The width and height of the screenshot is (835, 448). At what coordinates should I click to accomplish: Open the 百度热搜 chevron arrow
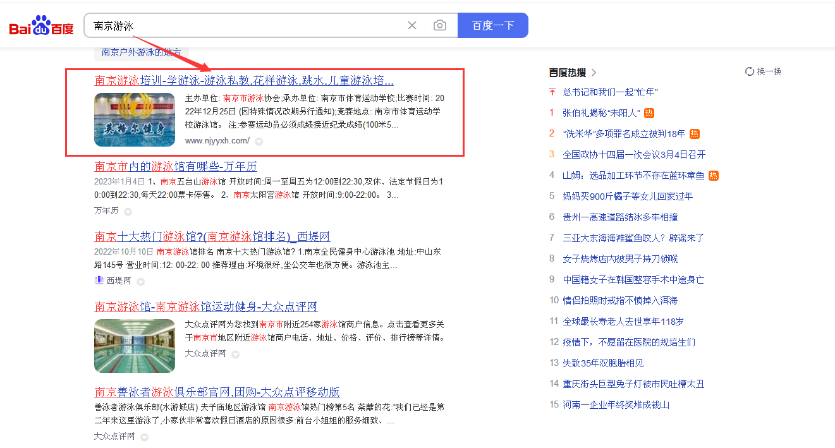pos(594,73)
